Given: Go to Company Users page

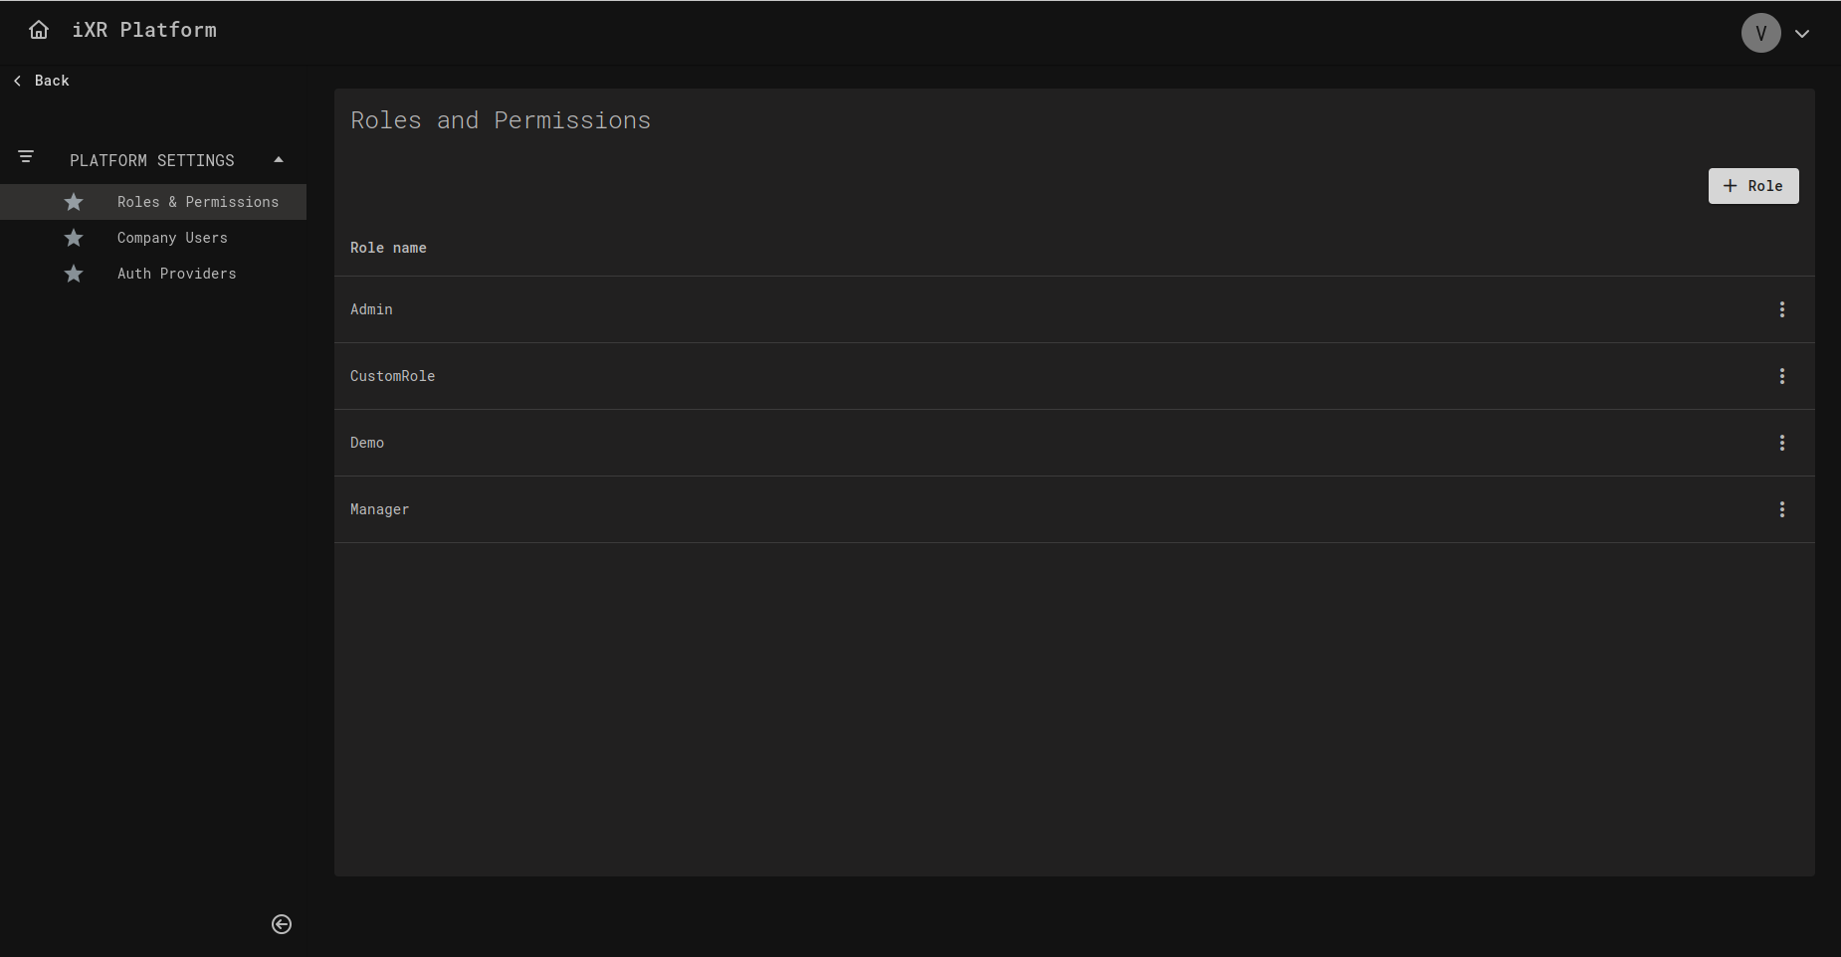Looking at the screenshot, I should pyautogui.click(x=172, y=238).
